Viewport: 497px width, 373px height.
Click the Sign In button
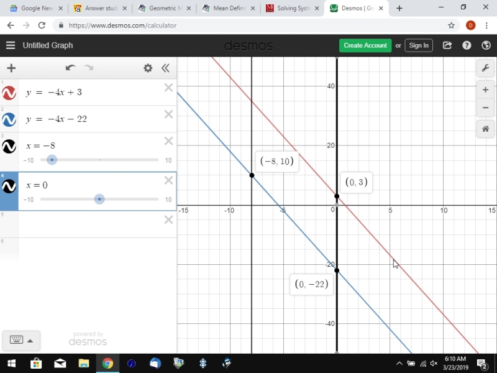pyautogui.click(x=419, y=45)
